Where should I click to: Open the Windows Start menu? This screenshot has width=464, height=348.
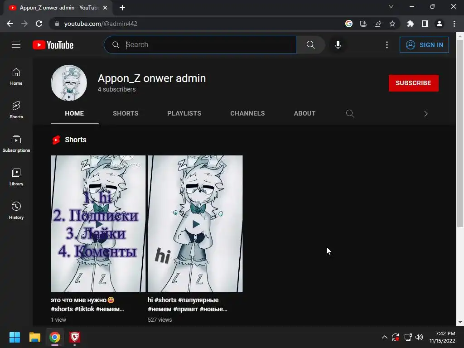[14, 337]
